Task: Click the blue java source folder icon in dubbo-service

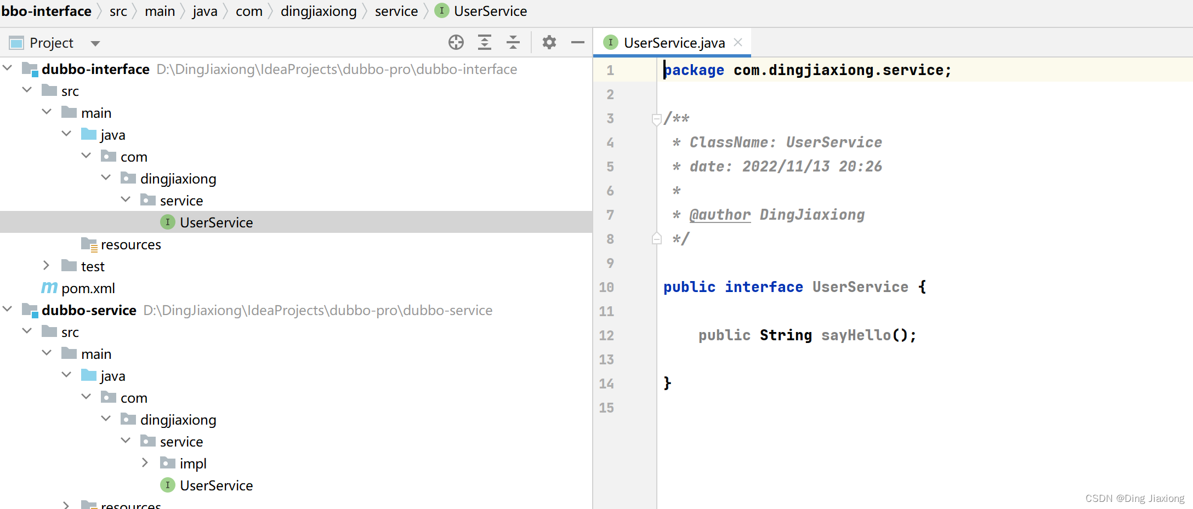Action: [x=89, y=375]
